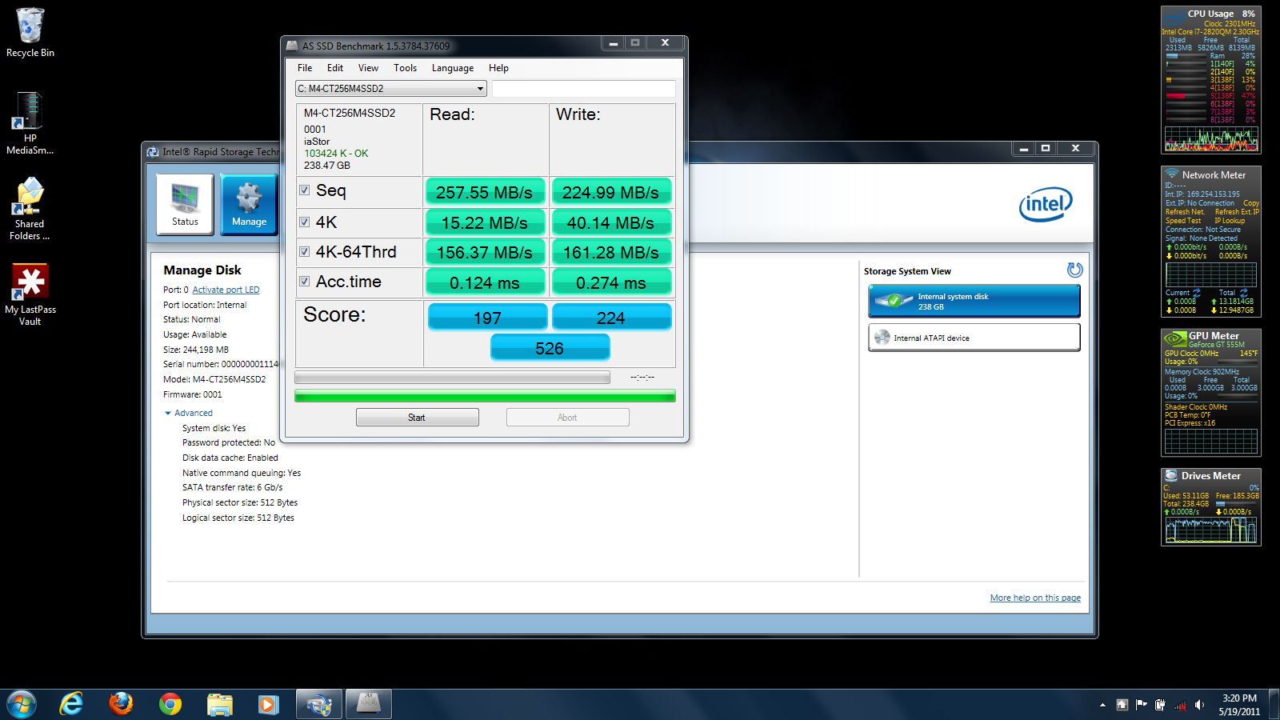The height and width of the screenshot is (720, 1280).
Task: Launch Google Chrome from the taskbar
Action: pyautogui.click(x=170, y=704)
